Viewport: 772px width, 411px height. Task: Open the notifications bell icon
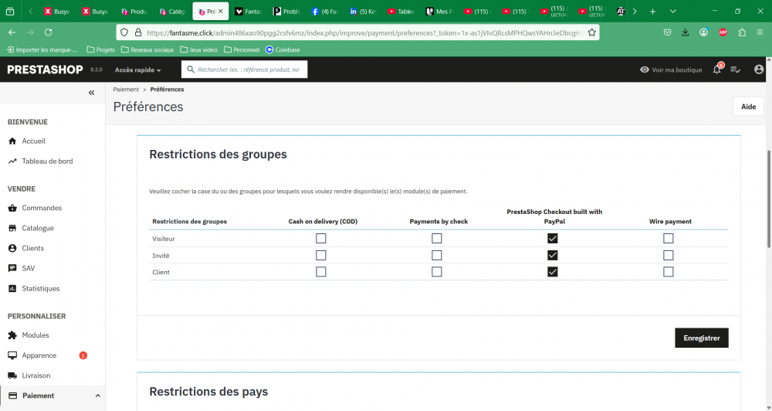tap(716, 70)
